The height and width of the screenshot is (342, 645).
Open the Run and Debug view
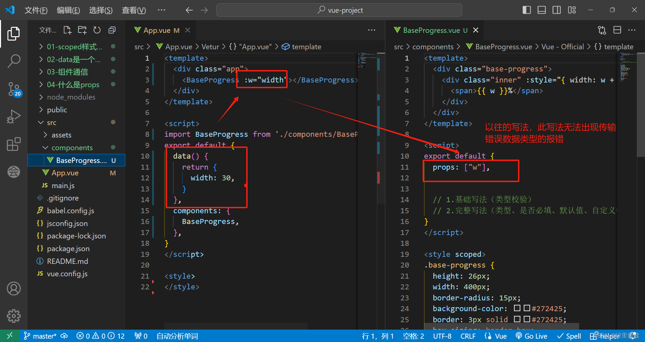click(x=13, y=116)
